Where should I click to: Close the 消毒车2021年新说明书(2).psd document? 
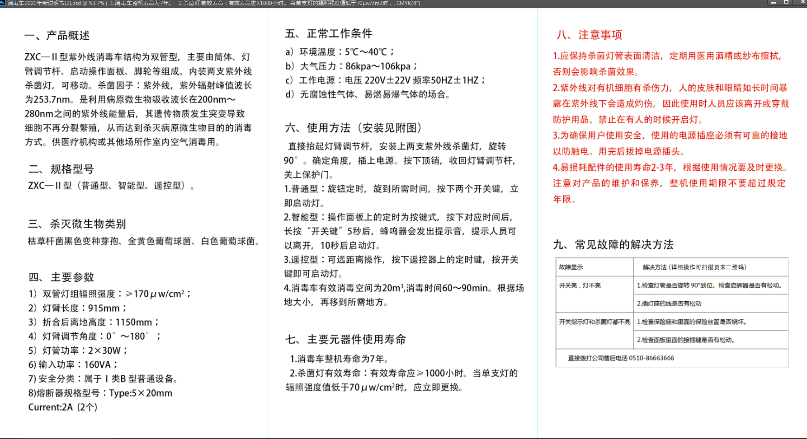(x=798, y=4)
